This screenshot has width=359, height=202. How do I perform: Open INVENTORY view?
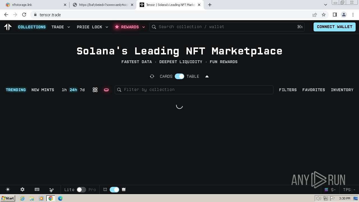342,90
